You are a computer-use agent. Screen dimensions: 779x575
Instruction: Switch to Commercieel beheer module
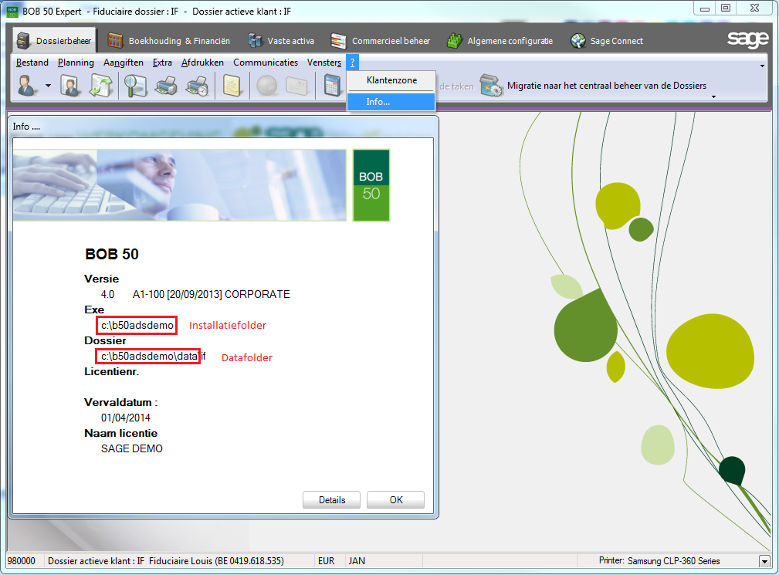[380, 41]
